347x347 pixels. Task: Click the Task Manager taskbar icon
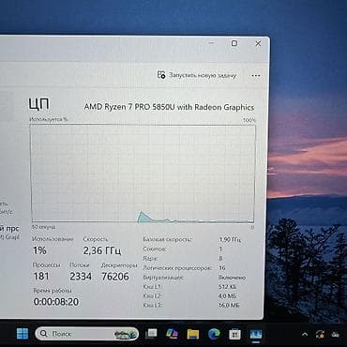[256, 334]
